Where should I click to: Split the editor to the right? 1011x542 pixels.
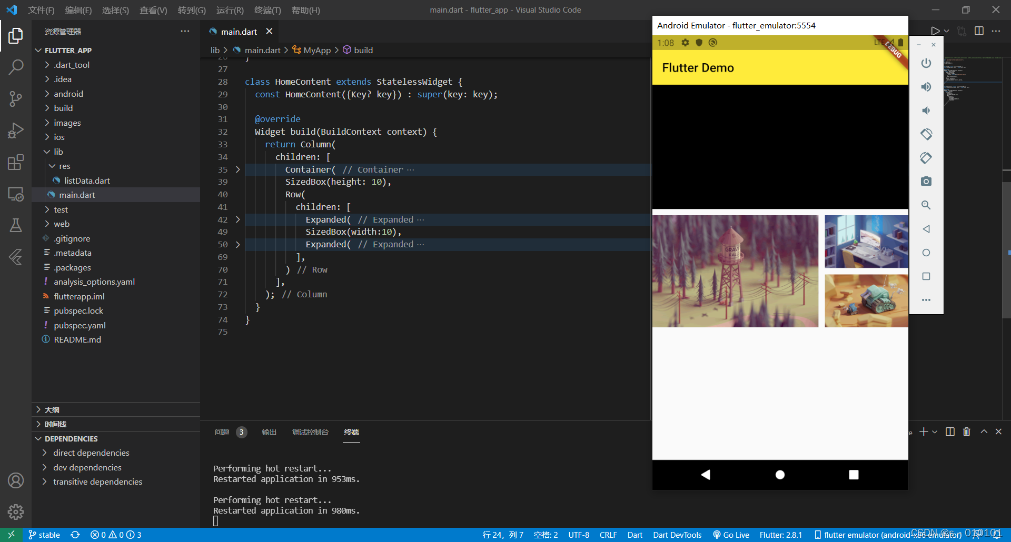(x=979, y=31)
